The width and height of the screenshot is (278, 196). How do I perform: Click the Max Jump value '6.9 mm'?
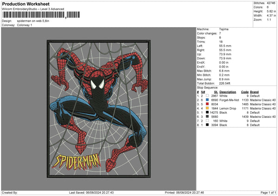[224, 79]
